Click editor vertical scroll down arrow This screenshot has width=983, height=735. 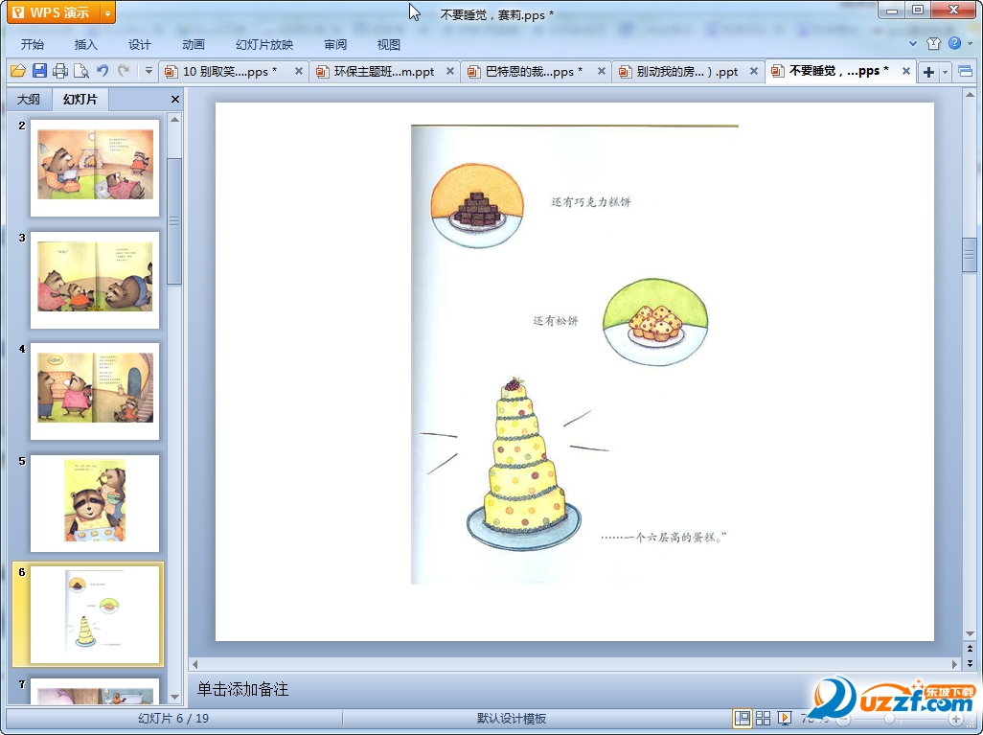(970, 633)
